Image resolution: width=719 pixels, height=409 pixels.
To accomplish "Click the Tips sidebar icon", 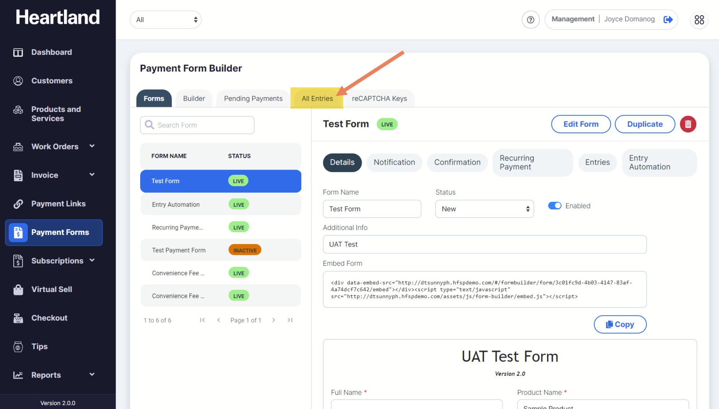I will point(18,347).
